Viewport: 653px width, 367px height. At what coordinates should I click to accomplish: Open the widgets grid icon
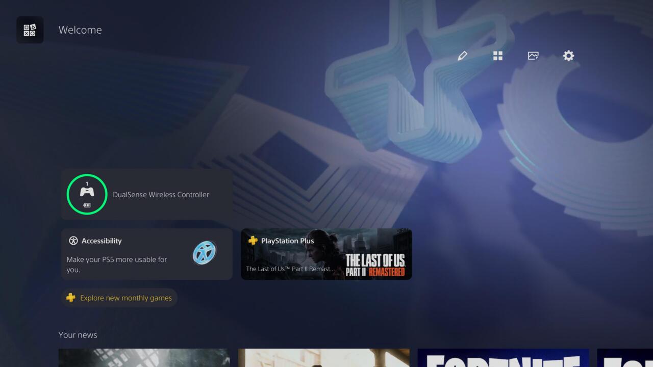pos(498,56)
